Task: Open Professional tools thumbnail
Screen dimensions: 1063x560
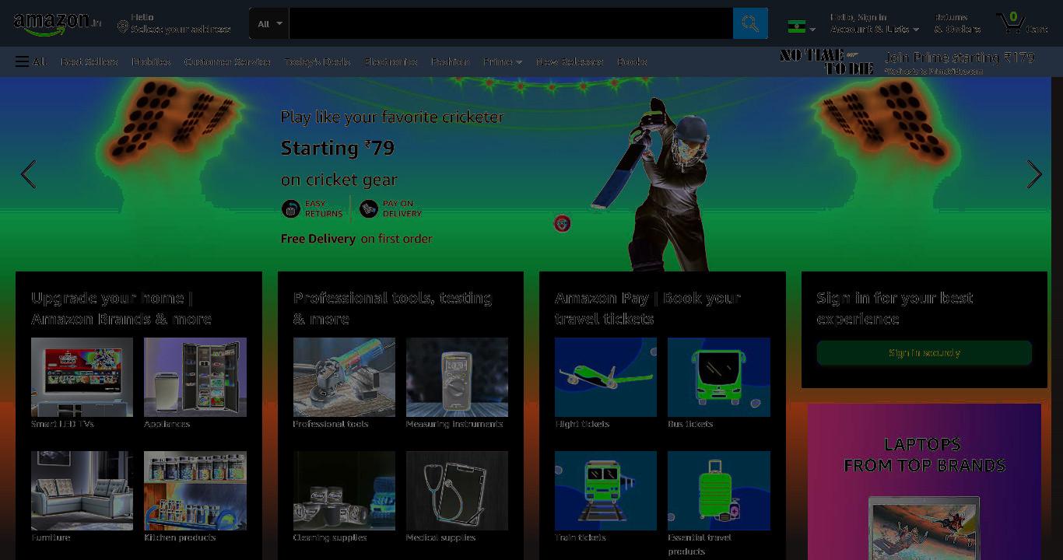Action: pos(344,377)
